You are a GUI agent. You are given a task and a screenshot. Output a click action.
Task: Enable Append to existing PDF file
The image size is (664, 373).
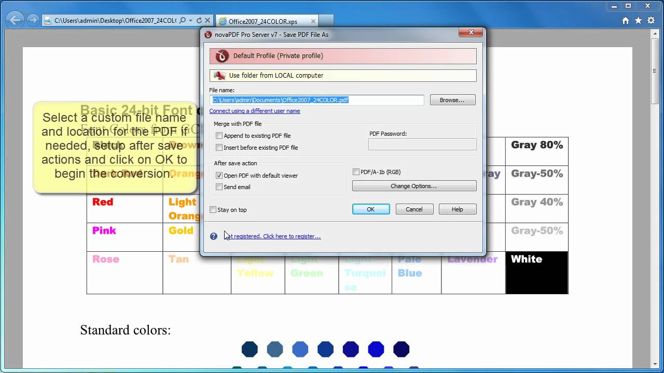click(x=219, y=136)
